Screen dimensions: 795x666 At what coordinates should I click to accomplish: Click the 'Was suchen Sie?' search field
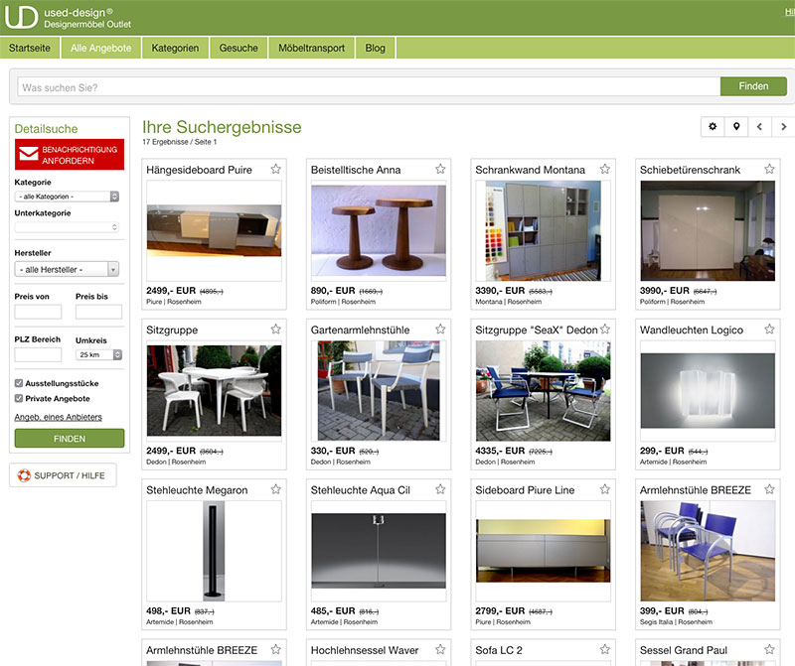(x=368, y=87)
